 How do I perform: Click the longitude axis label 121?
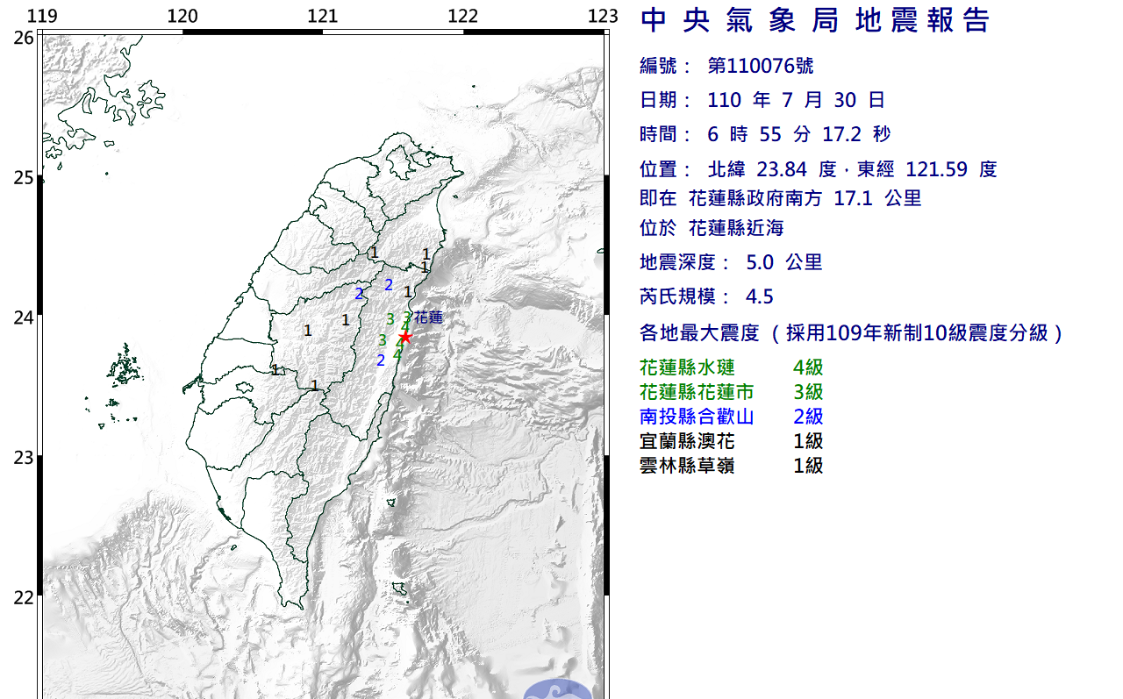click(x=323, y=16)
